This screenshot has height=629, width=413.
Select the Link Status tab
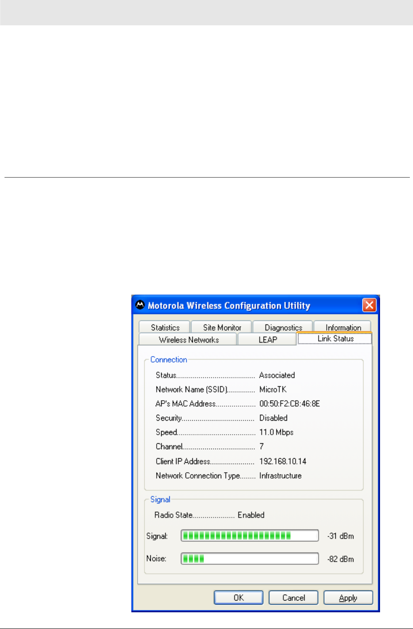tap(335, 338)
